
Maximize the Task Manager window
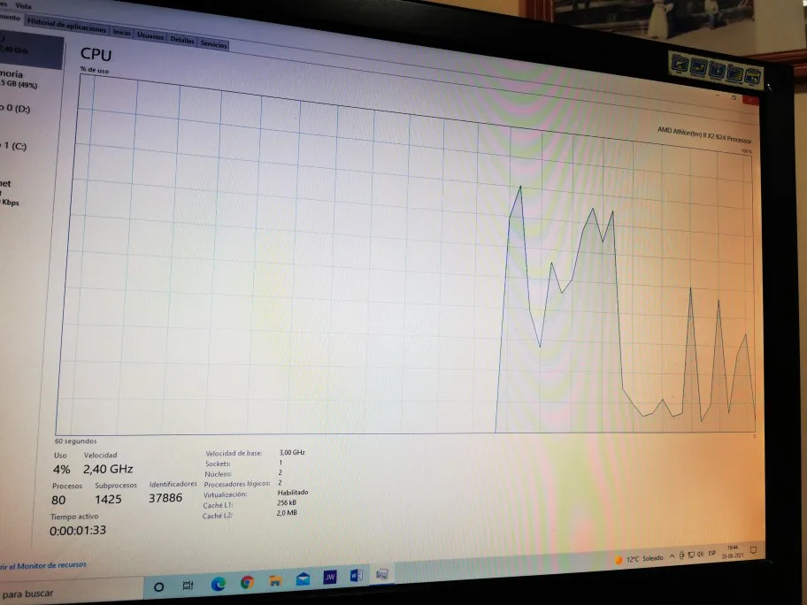[x=734, y=98]
